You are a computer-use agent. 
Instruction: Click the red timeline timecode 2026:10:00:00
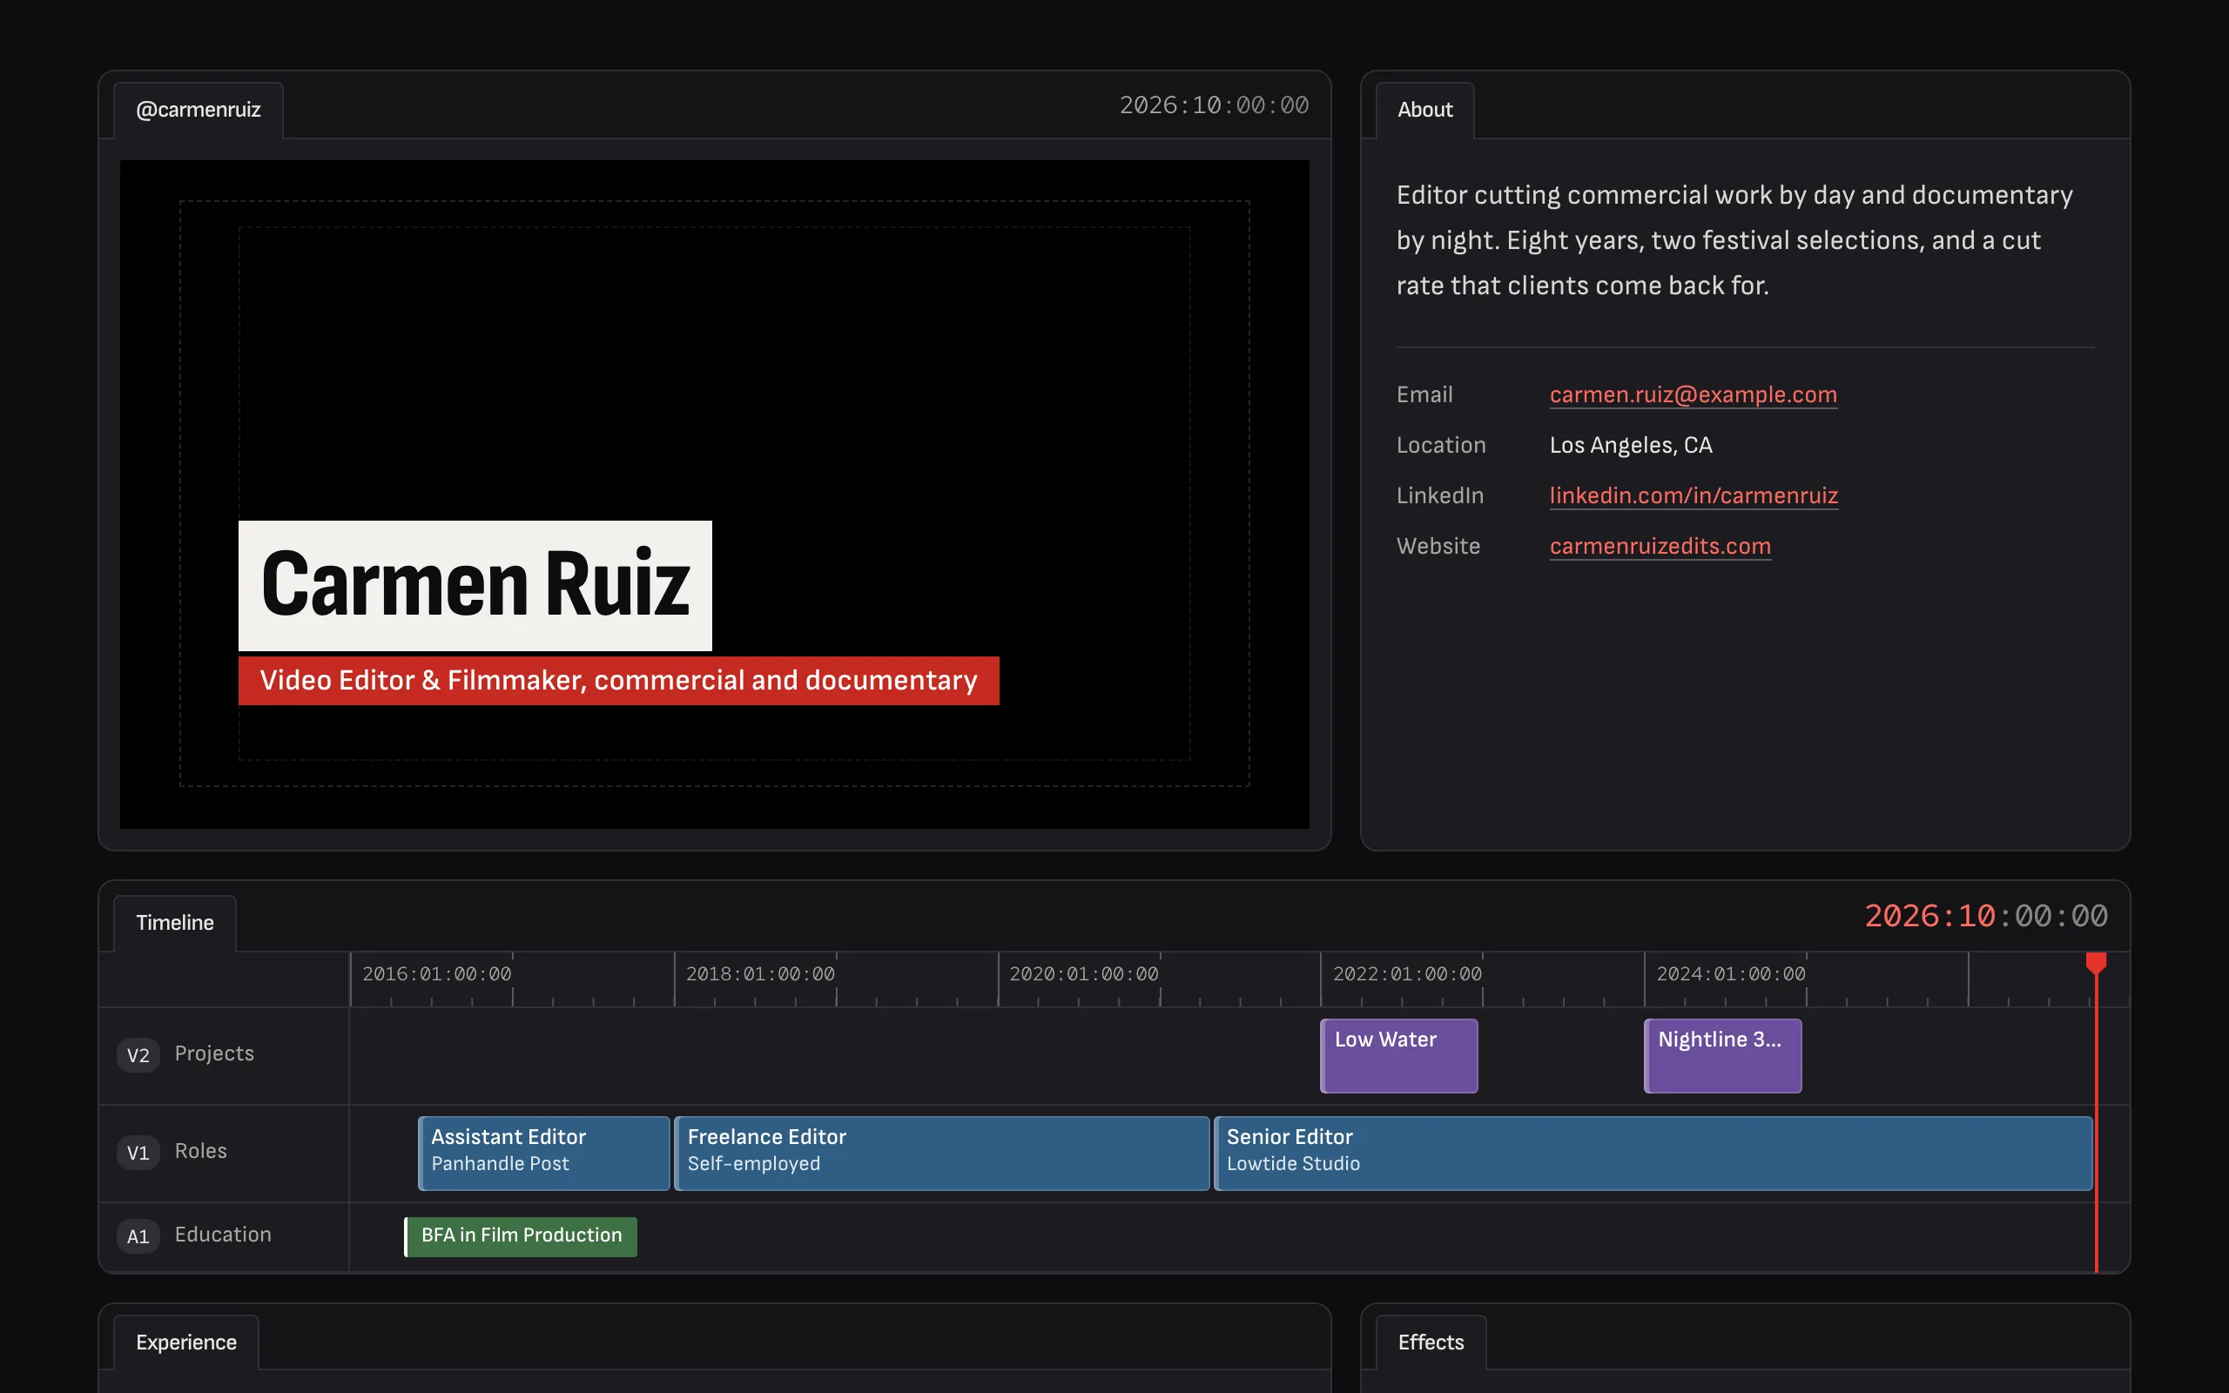point(1986,917)
